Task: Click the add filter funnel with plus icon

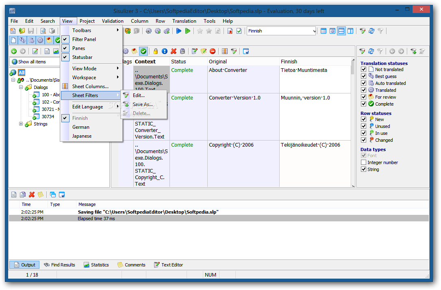Action: 413,51
